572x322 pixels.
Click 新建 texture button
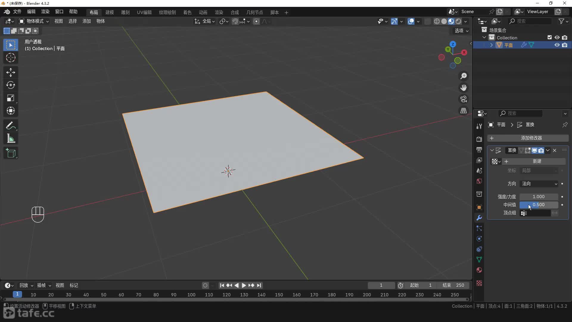[534, 161]
